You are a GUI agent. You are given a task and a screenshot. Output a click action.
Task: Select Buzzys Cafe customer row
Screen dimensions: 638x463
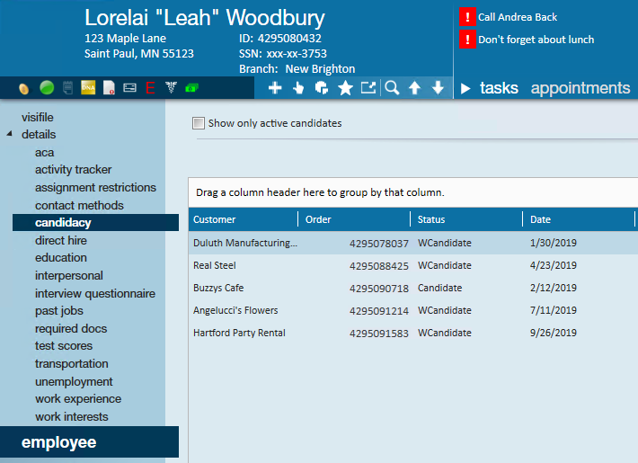413,288
